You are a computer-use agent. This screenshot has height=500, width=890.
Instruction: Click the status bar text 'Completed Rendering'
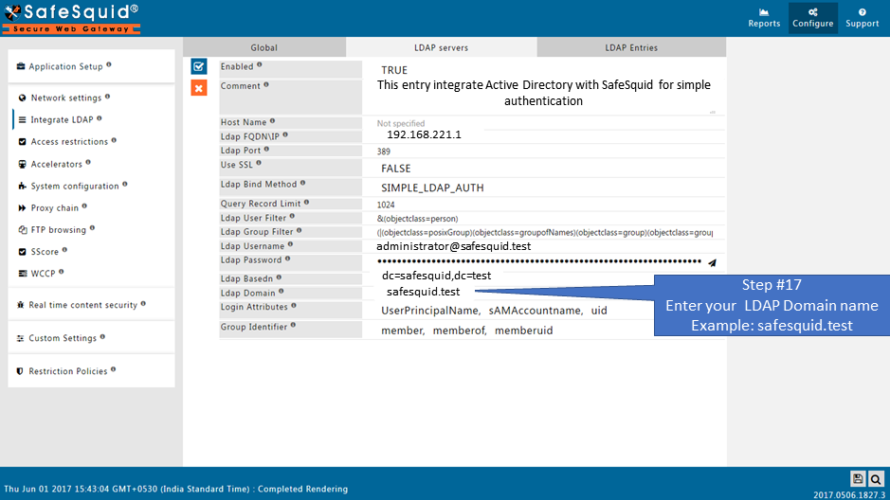pyautogui.click(x=302, y=490)
